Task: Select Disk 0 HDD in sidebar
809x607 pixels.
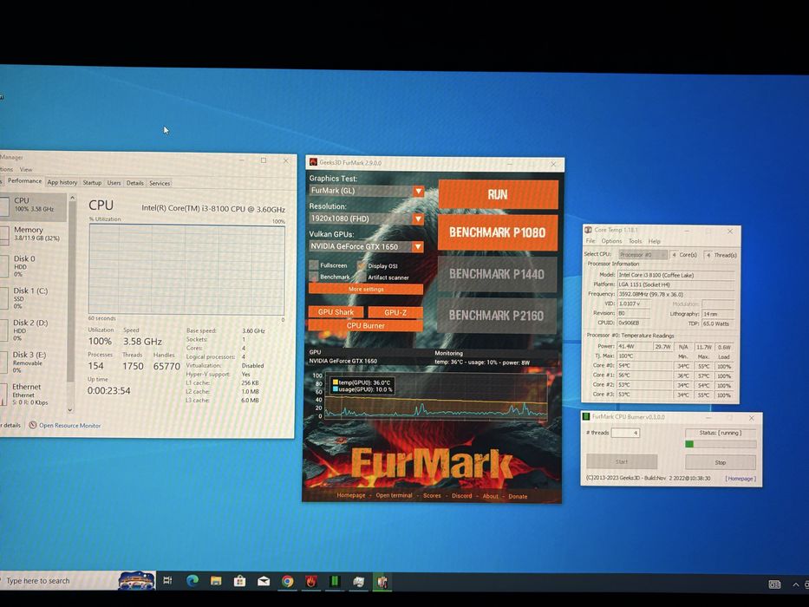Action: (x=34, y=265)
